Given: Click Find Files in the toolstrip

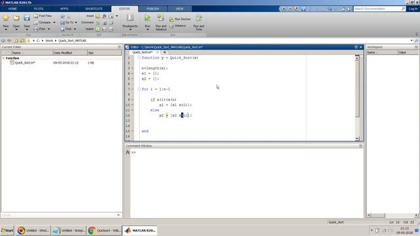Looking at the screenshot, I should [43, 16].
